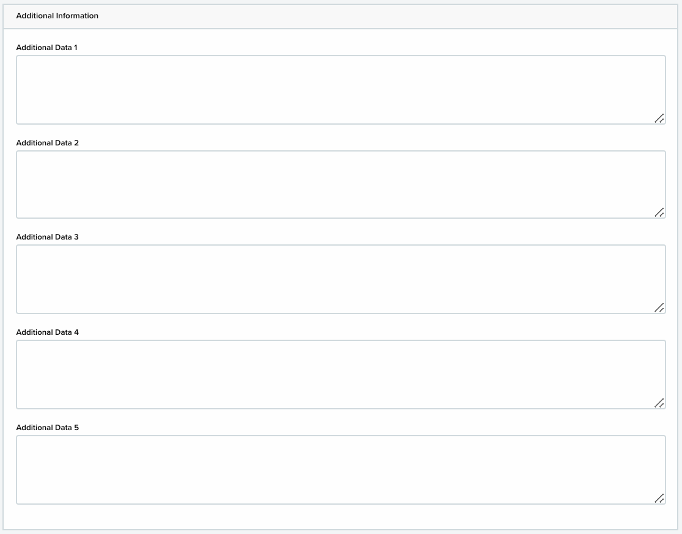The height and width of the screenshot is (534, 682).
Task: Click the Additional Data 4 label
Action: 48,332
